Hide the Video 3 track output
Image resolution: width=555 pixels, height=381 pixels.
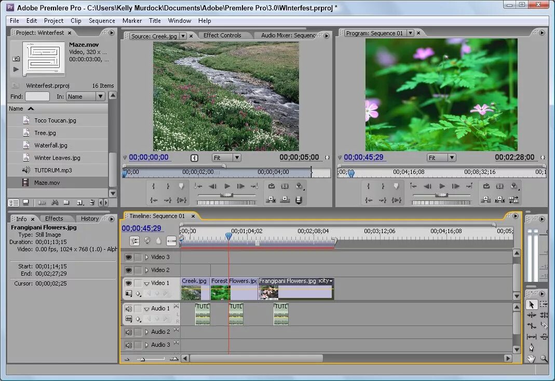(128, 257)
